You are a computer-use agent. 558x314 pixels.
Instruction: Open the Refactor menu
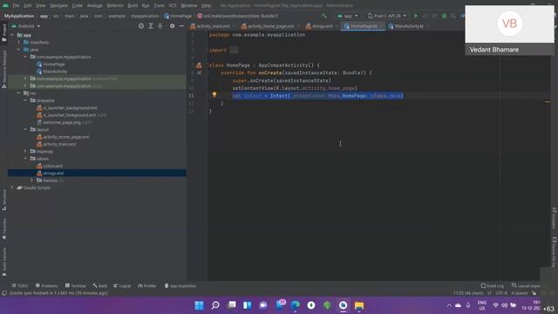click(115, 6)
